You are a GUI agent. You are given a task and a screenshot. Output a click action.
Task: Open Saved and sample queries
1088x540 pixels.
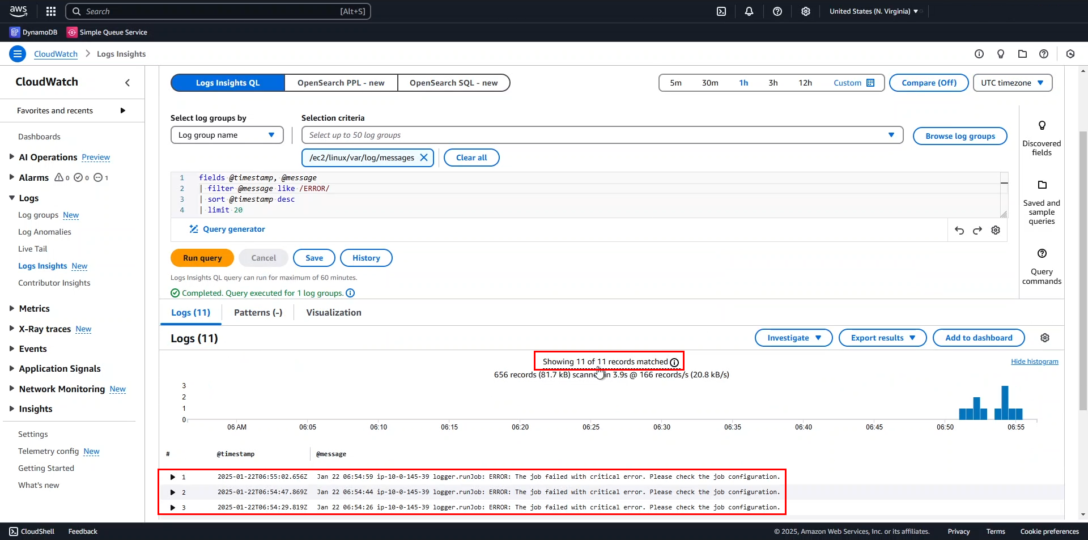[1042, 202]
